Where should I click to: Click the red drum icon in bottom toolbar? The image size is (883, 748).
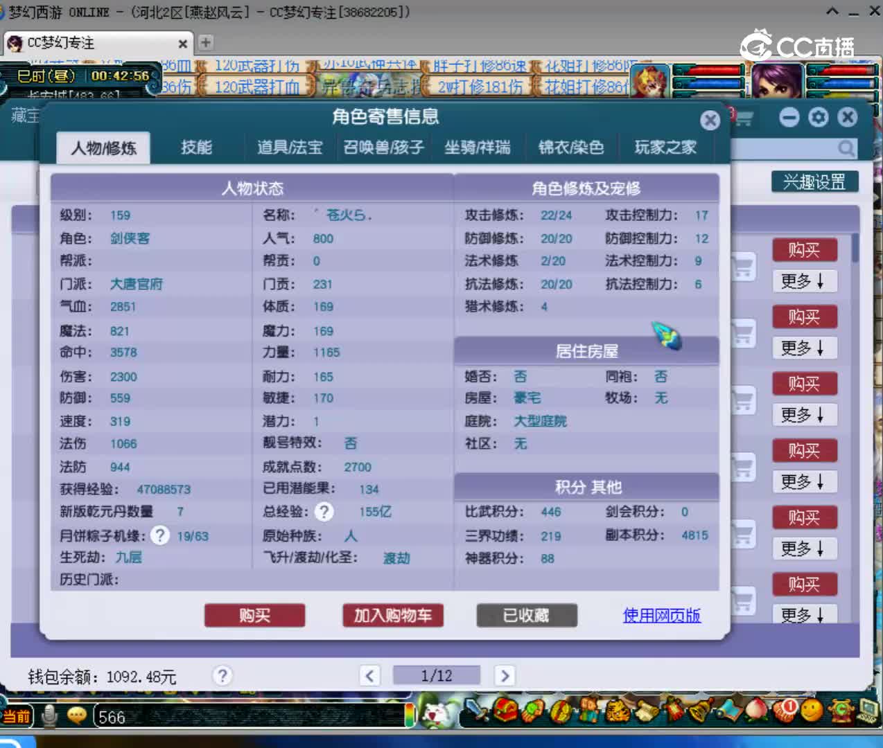tap(561, 711)
